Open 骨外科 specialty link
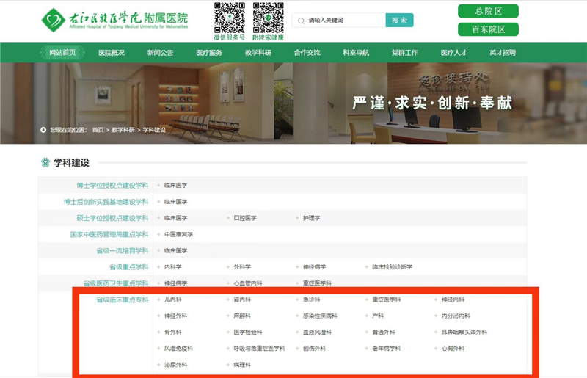 coord(173,332)
